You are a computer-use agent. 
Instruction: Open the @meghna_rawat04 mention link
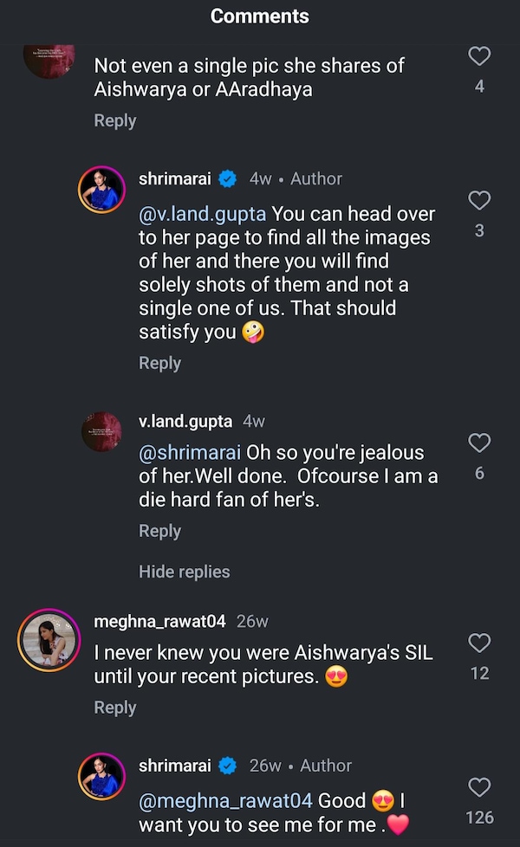226,801
